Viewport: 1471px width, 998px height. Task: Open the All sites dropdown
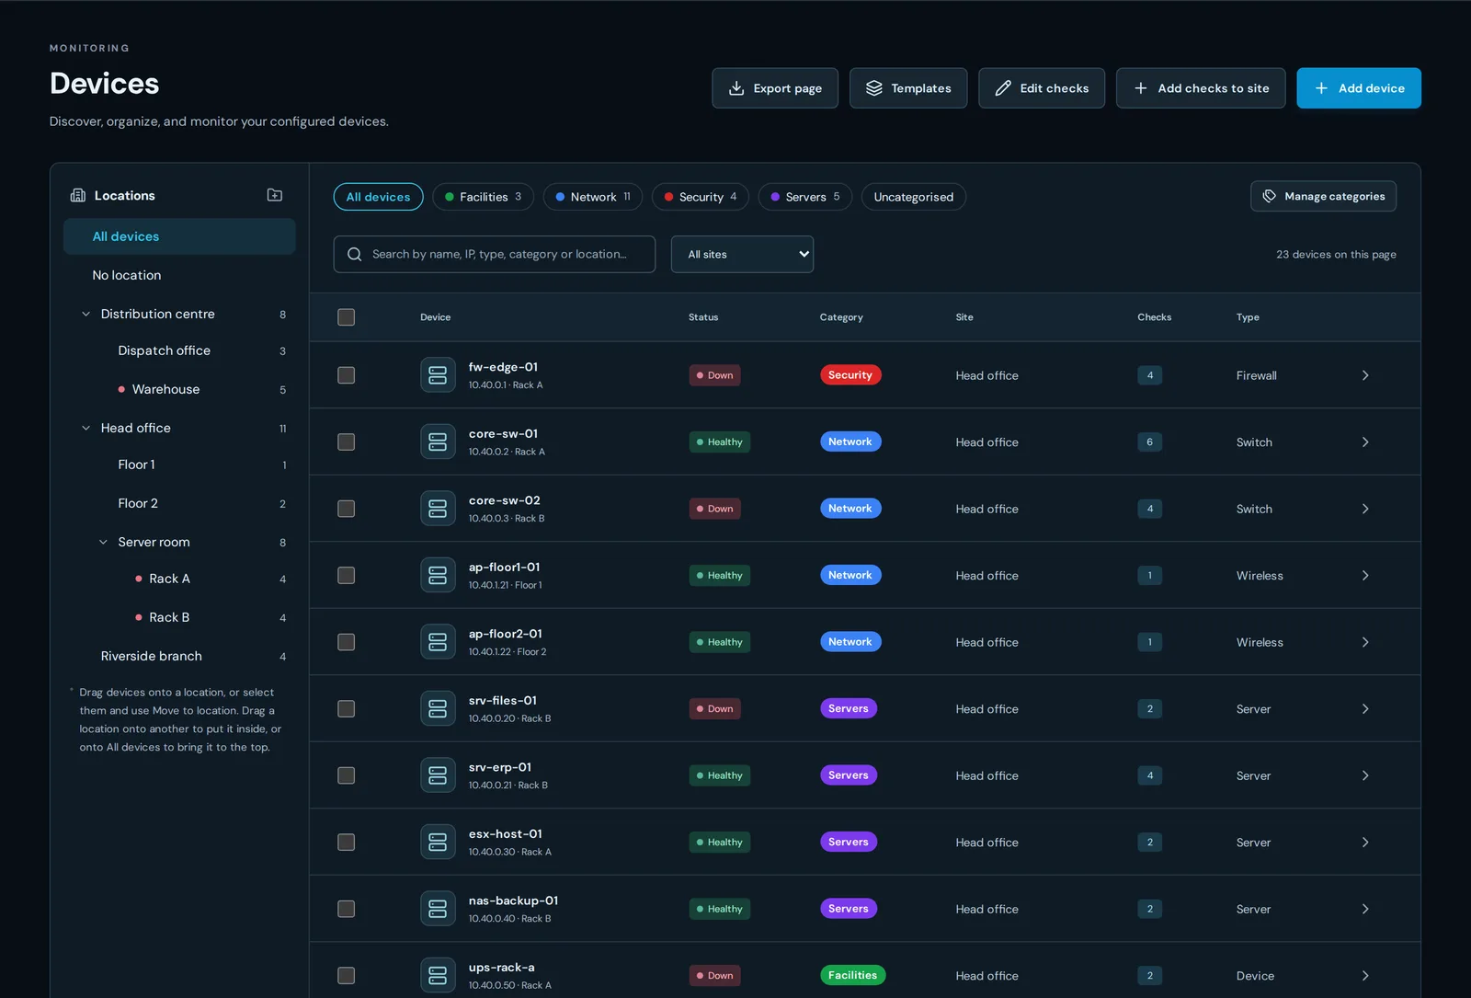(742, 254)
